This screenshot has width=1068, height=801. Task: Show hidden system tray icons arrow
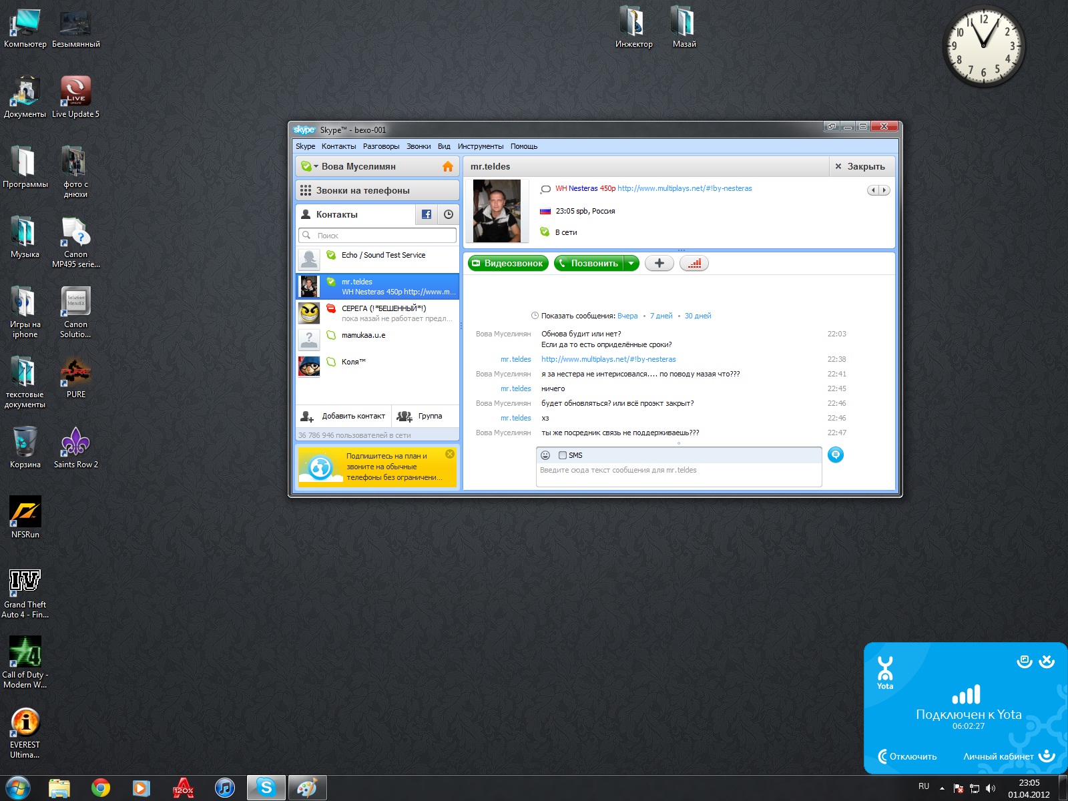click(942, 788)
